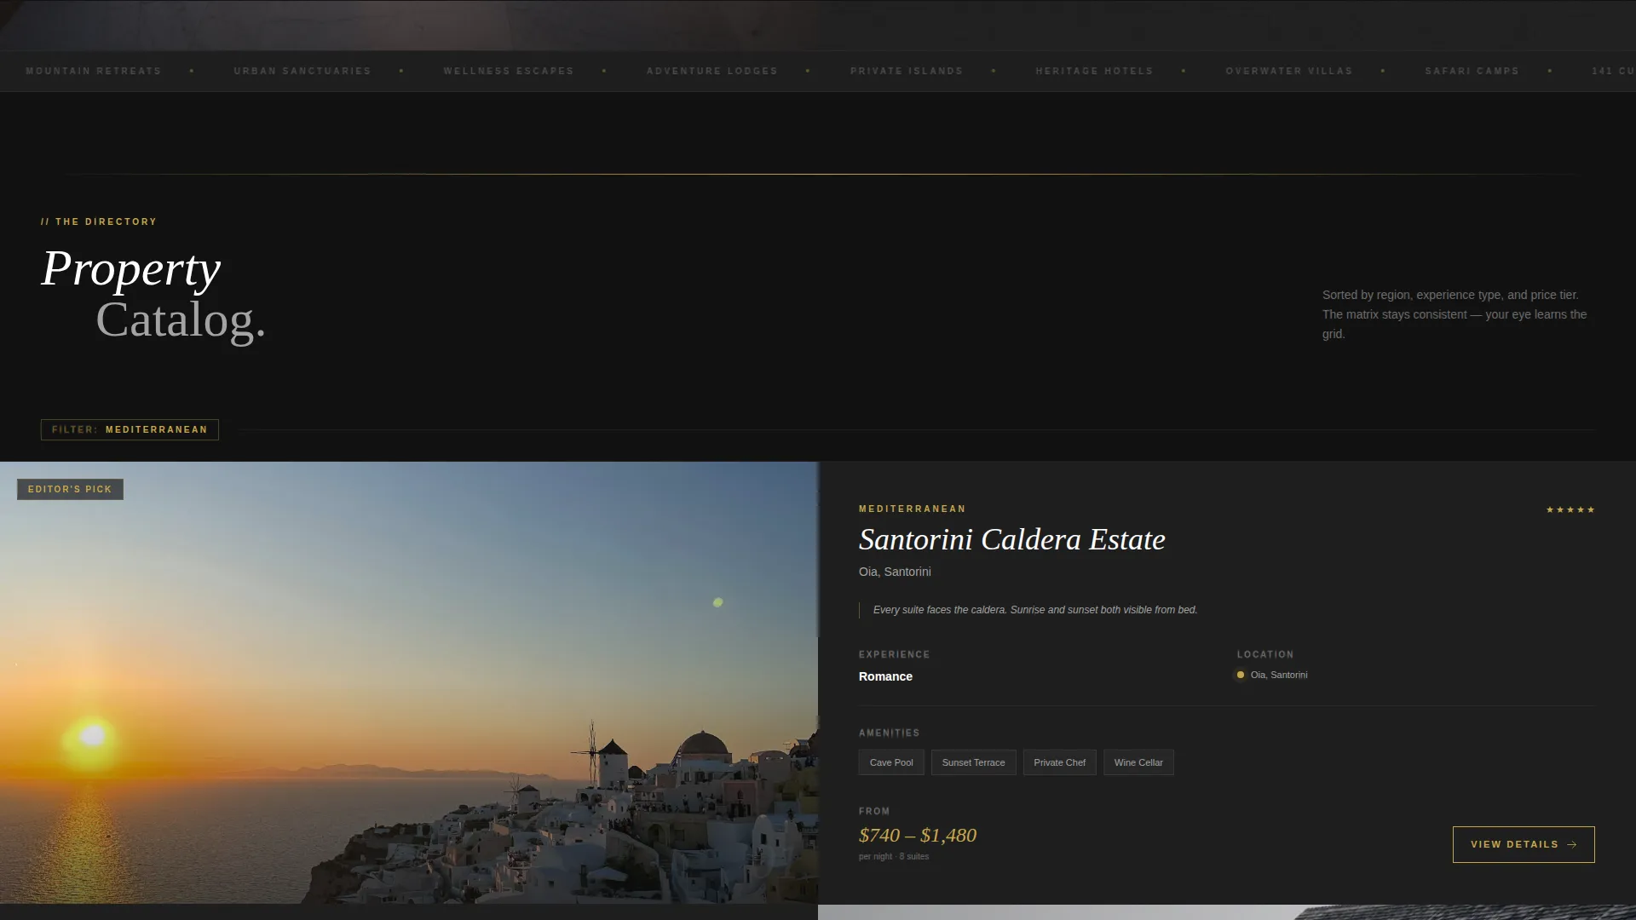The image size is (1636, 920).
Task: Select the Wine Cellar amenity tag
Action: click(x=1138, y=762)
